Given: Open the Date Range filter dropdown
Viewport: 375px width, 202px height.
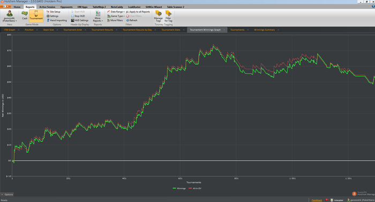Looking at the screenshot, I should coord(116,12).
